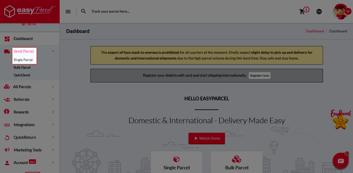Click the Rewards gift icon
This screenshot has height=173, width=353.
pos(7,112)
